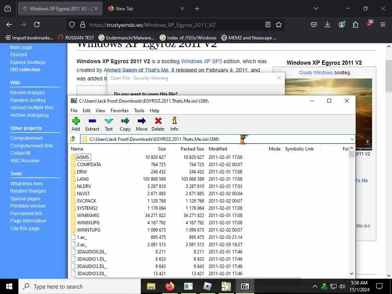This screenshot has height=294, width=392.
Task: Select the 1.ex_ file row
Action: click(x=157, y=237)
